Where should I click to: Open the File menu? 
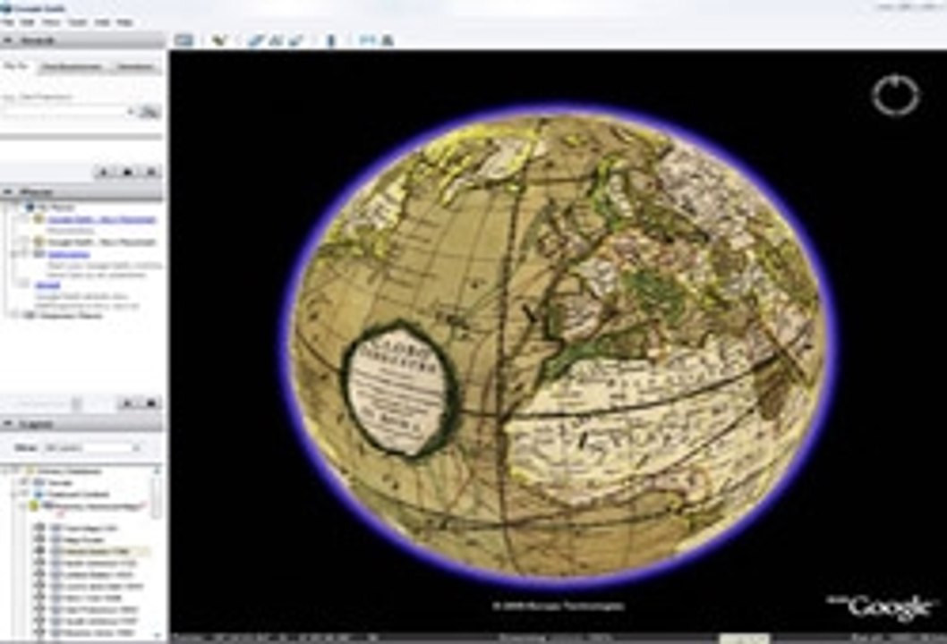7,22
